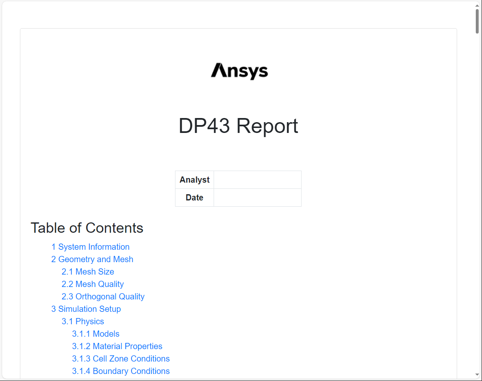482x381 pixels.
Task: Click the Analyst table header cell
Action: pyautogui.click(x=194, y=179)
